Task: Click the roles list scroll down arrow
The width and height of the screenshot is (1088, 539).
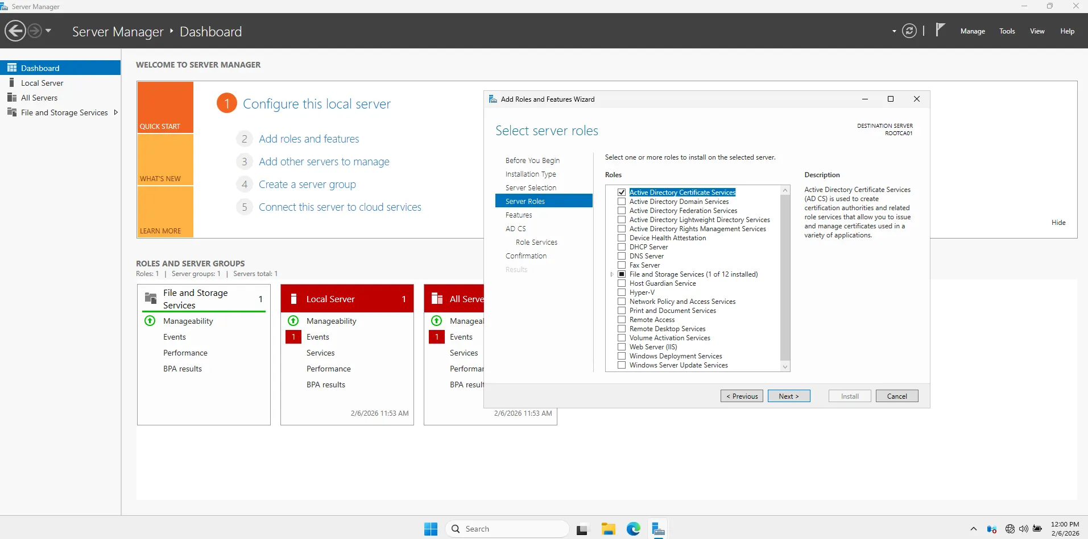Action: click(785, 367)
